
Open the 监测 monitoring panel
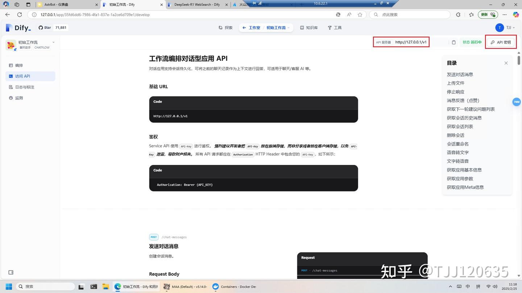[x=18, y=98]
